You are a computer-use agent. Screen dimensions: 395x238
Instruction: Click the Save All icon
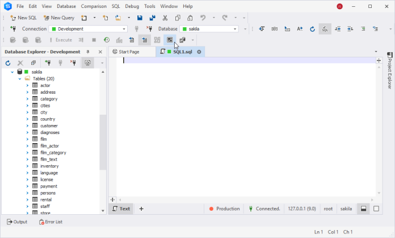[153, 18]
